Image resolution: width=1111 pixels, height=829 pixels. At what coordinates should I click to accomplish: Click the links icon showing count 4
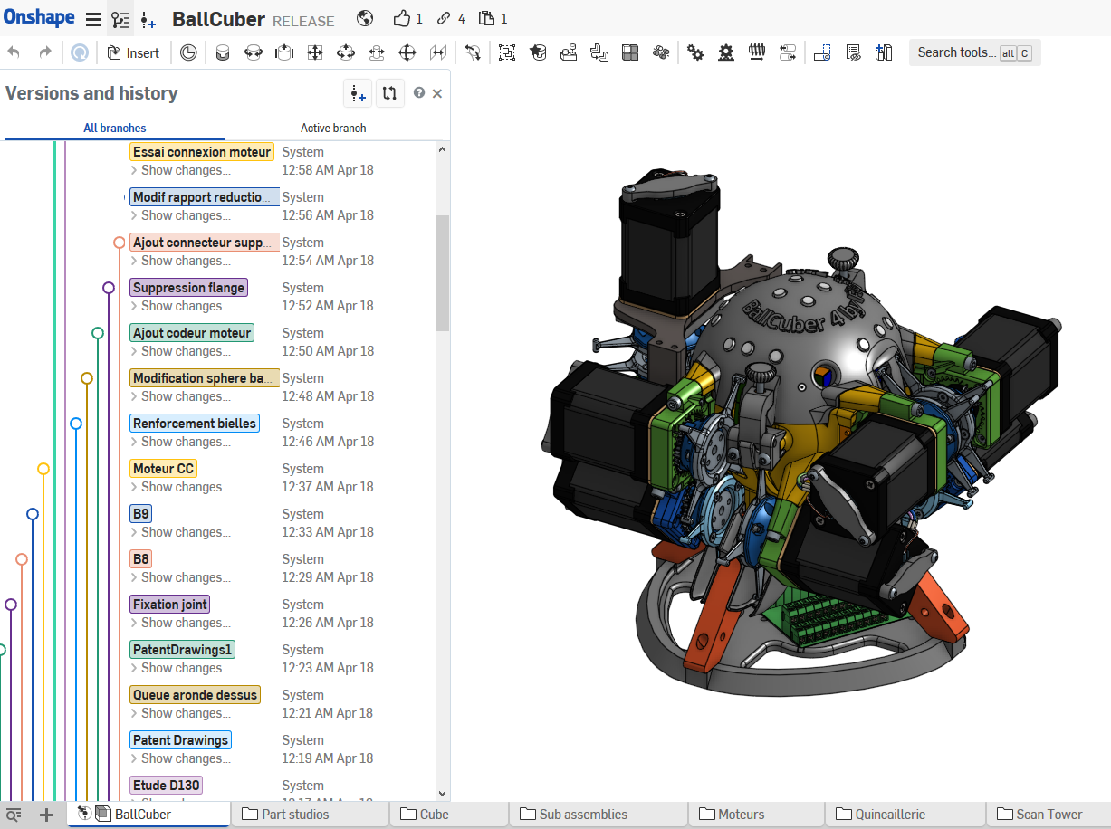click(444, 18)
